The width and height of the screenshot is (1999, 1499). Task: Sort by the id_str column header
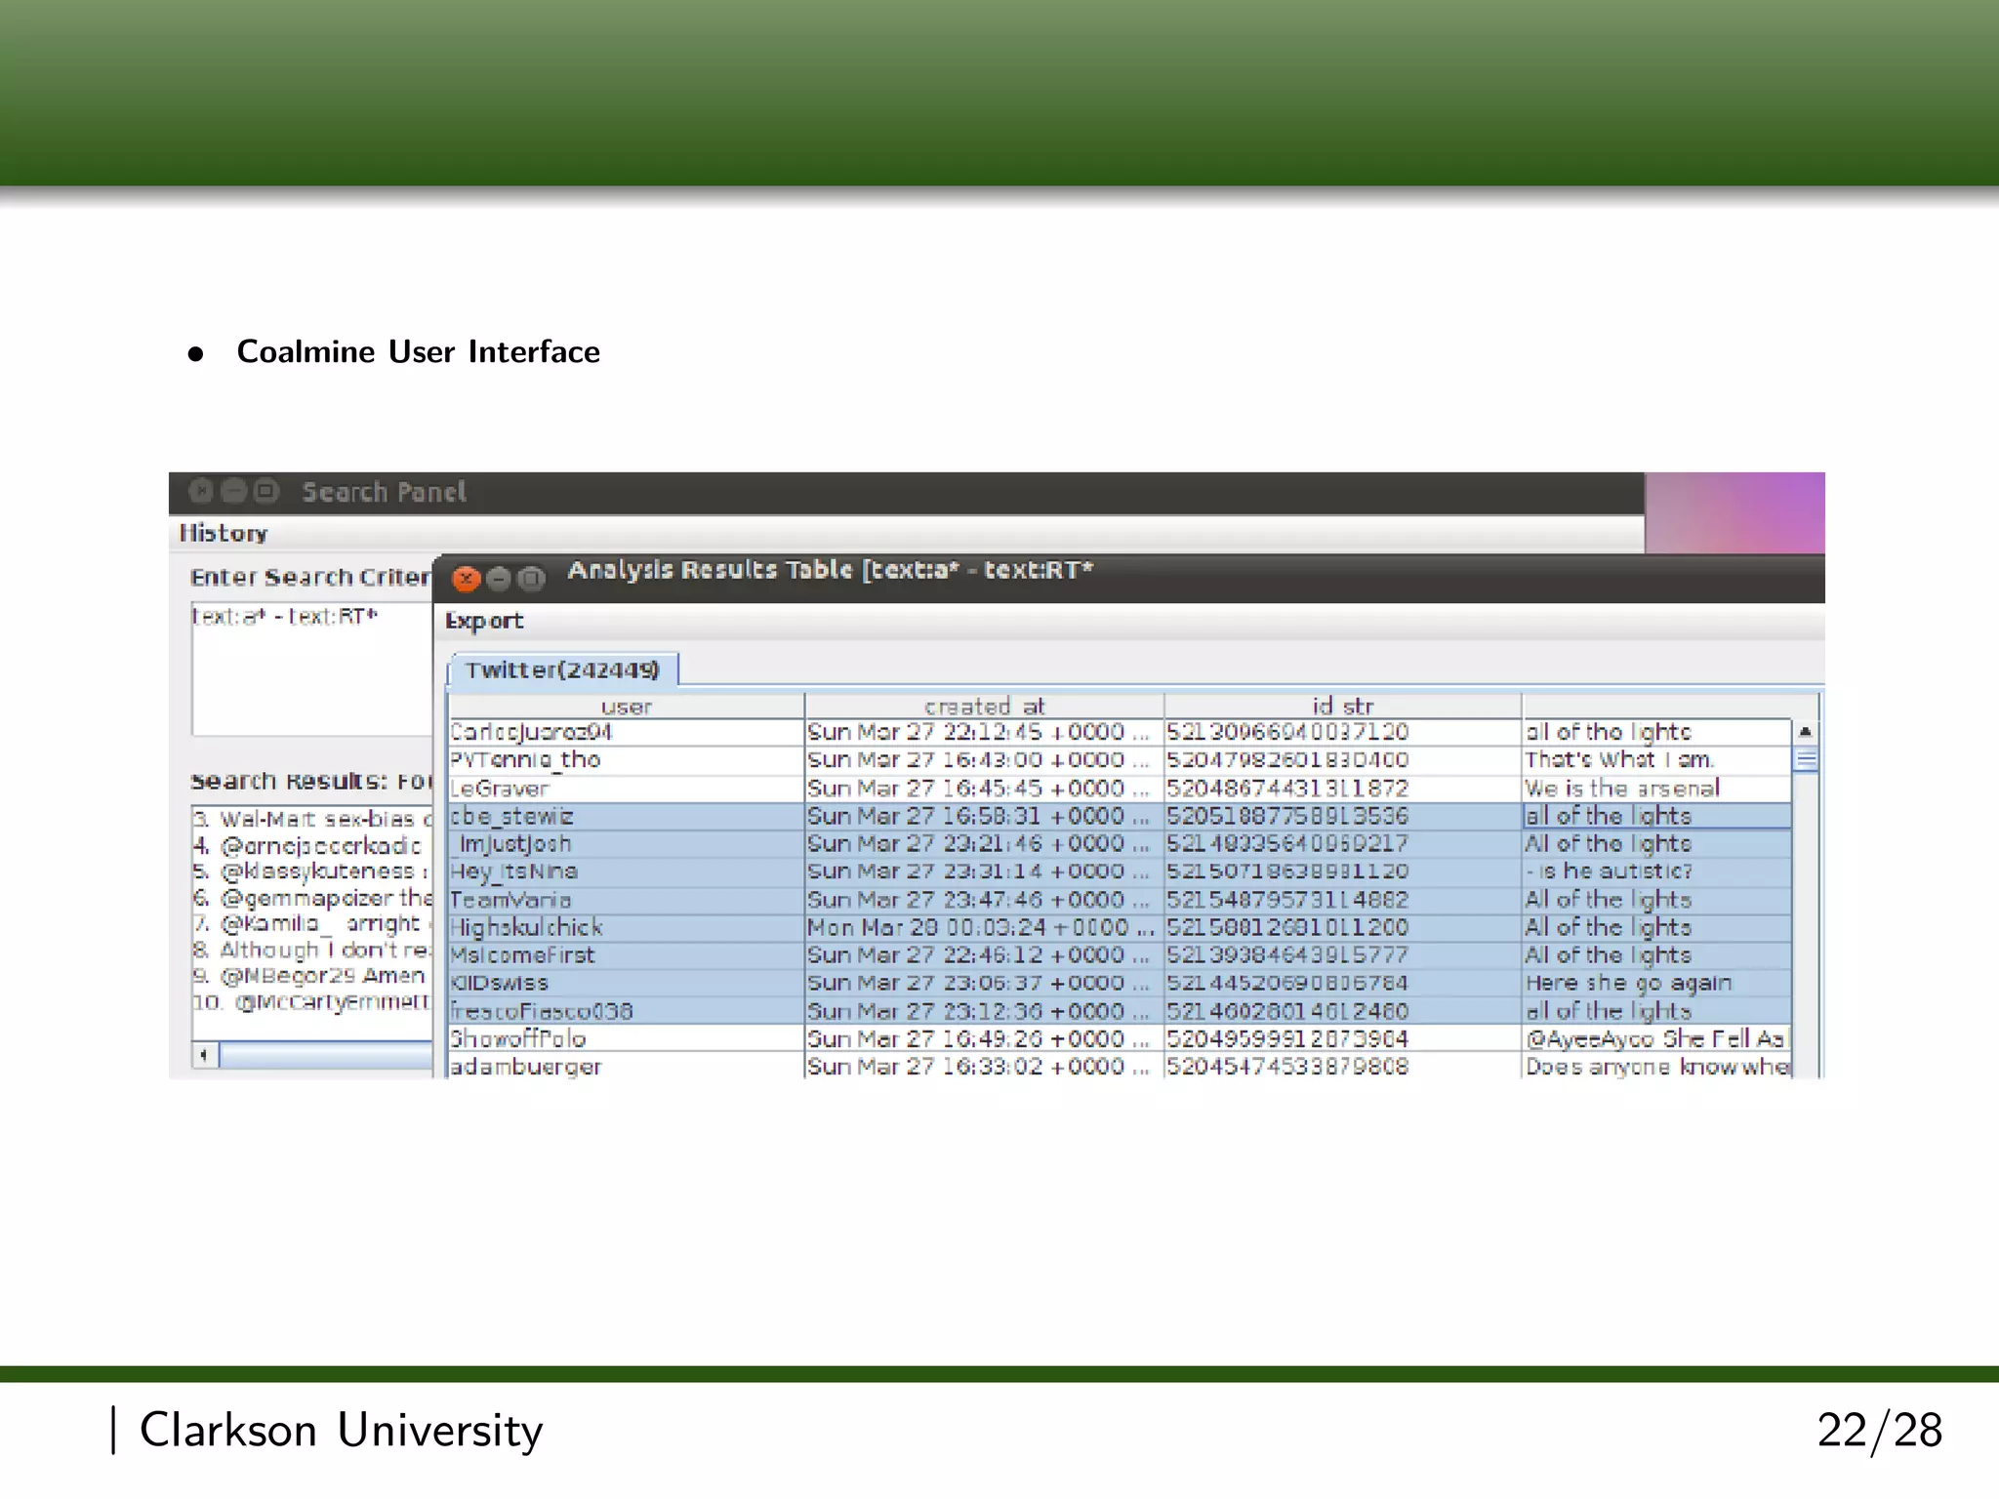point(1342,706)
